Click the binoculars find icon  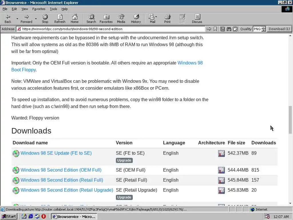229,29
